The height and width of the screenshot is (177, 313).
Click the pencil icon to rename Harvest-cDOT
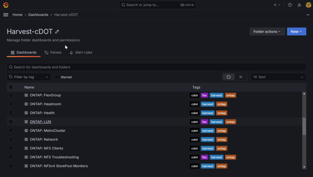click(57, 32)
